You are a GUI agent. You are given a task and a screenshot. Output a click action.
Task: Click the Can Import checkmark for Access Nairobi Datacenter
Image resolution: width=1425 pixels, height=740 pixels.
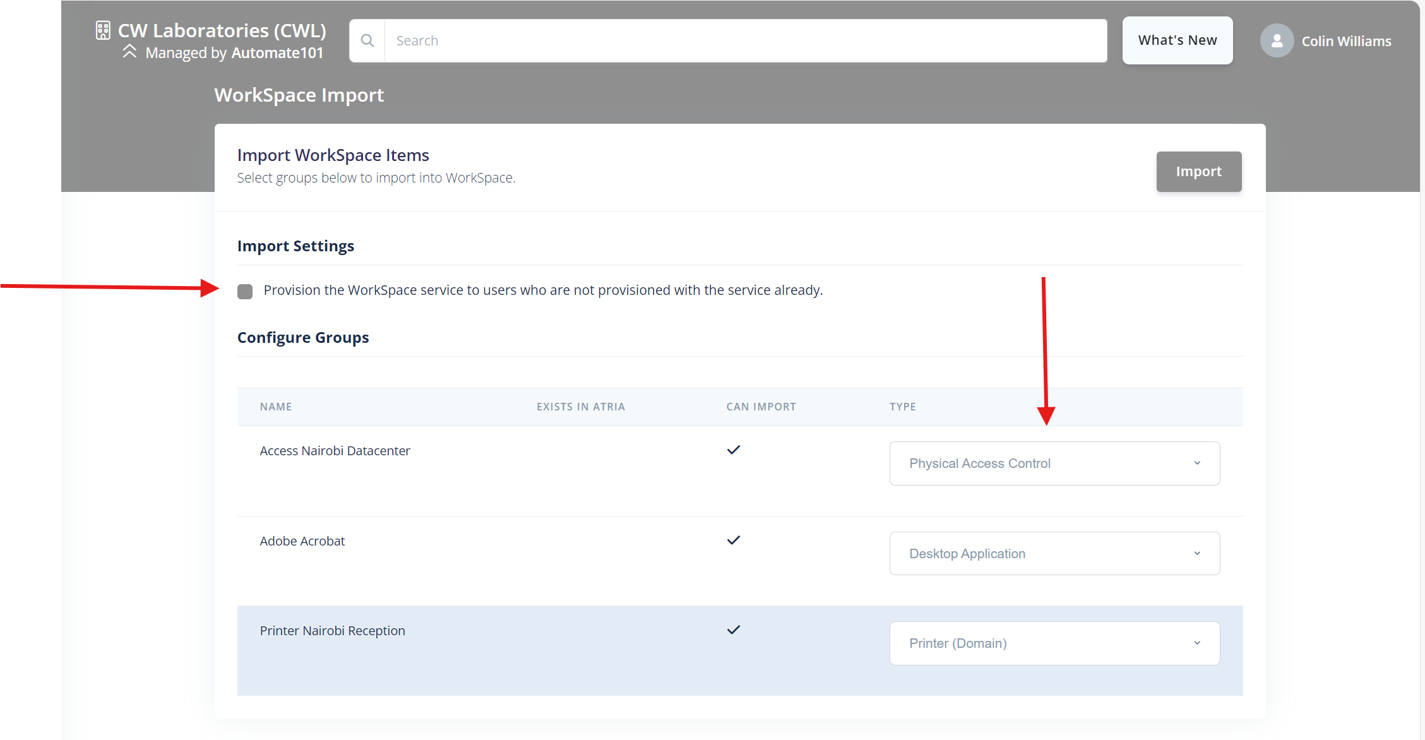734,450
